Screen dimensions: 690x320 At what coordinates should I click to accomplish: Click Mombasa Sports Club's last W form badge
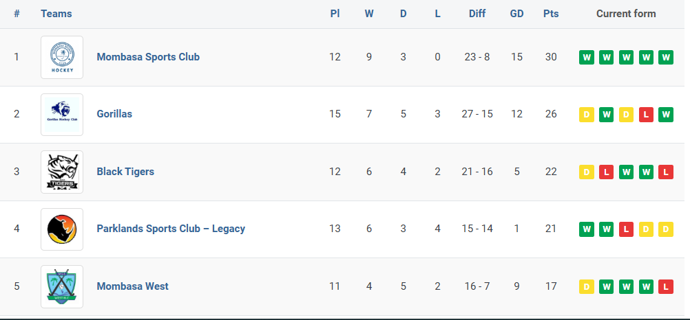(x=666, y=57)
